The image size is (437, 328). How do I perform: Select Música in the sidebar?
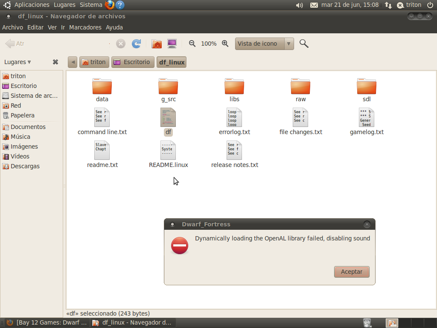coord(32,137)
